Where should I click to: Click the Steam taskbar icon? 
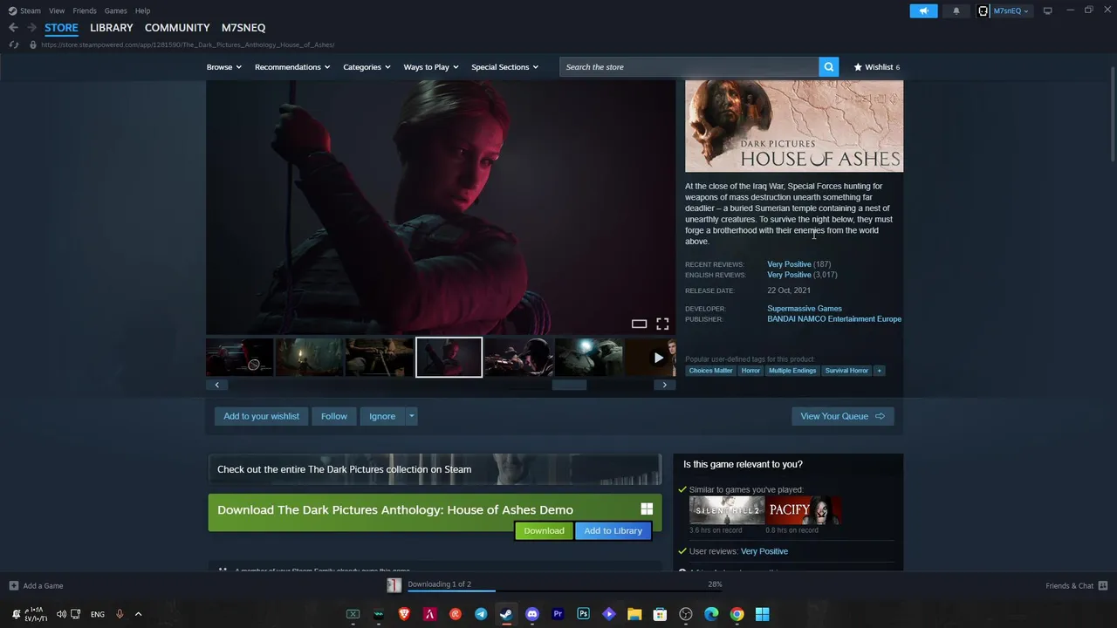pyautogui.click(x=506, y=614)
